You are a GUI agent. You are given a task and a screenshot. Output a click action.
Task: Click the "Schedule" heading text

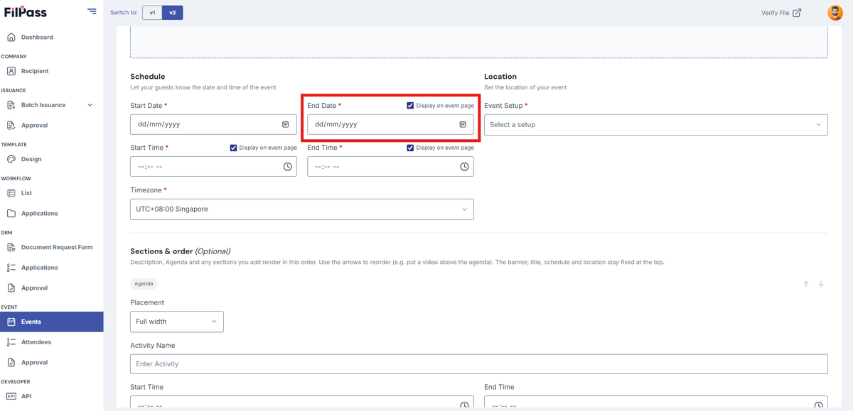(x=148, y=77)
